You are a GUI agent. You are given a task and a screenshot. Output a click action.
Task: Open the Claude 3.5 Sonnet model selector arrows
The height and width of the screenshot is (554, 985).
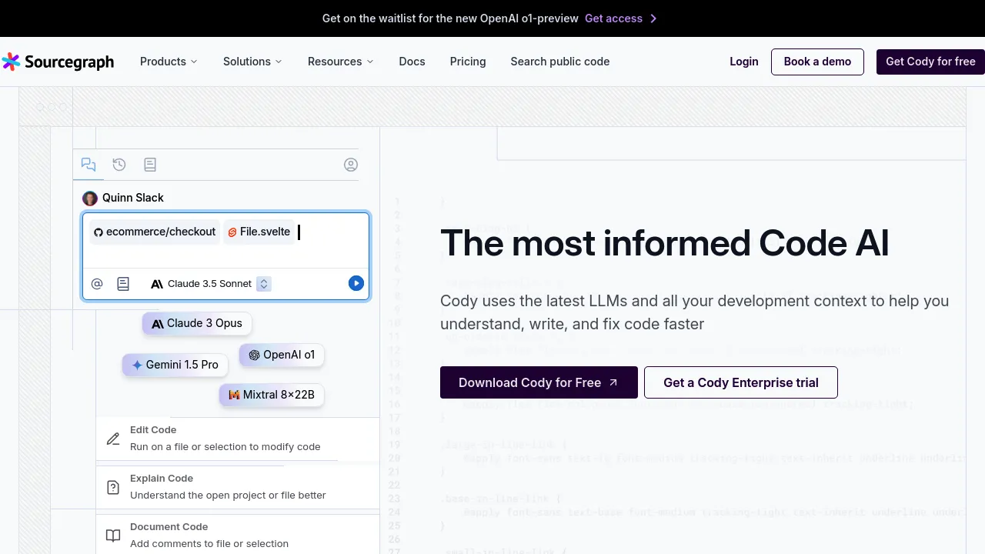tap(264, 284)
